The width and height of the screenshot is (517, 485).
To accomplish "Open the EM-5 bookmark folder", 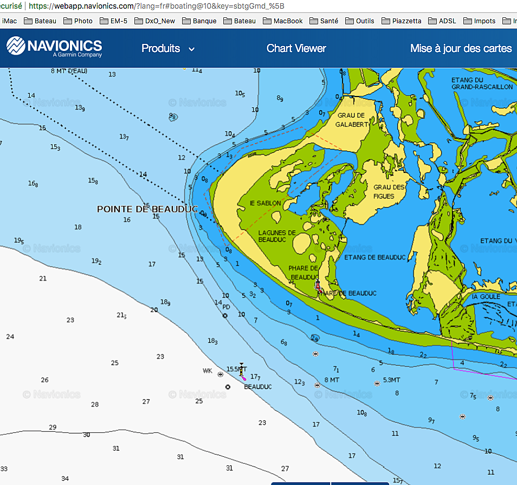I will point(114,21).
